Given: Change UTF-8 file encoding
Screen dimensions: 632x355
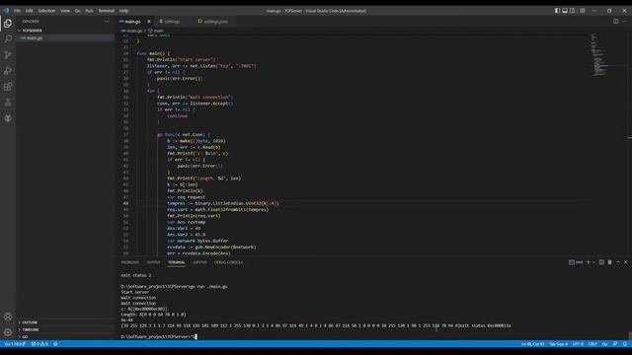Looking at the screenshot, I should 578,344.
